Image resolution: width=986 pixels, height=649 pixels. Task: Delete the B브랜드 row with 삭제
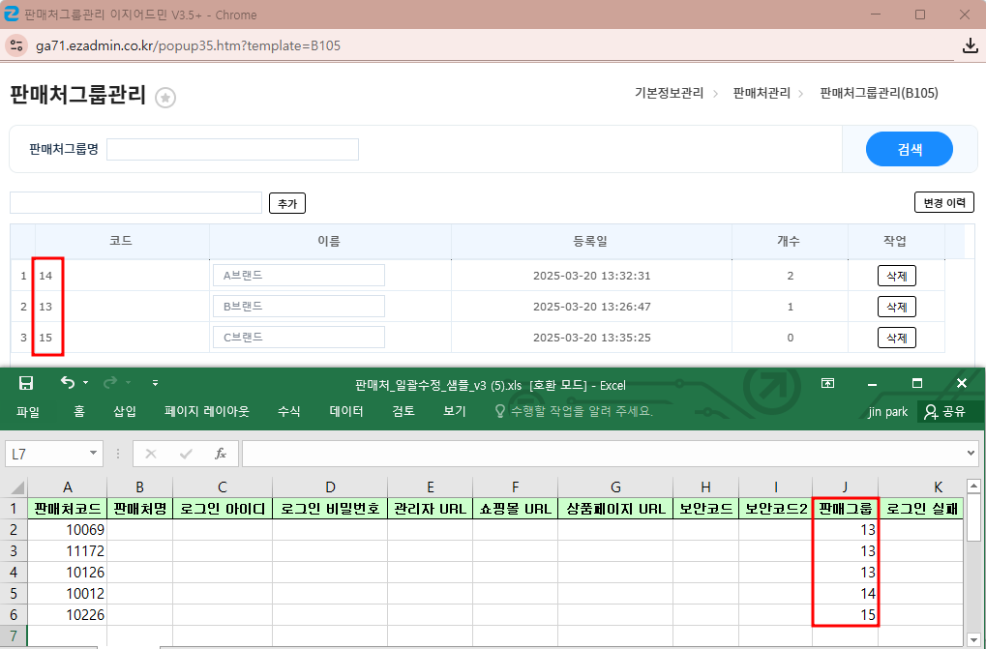pos(896,307)
